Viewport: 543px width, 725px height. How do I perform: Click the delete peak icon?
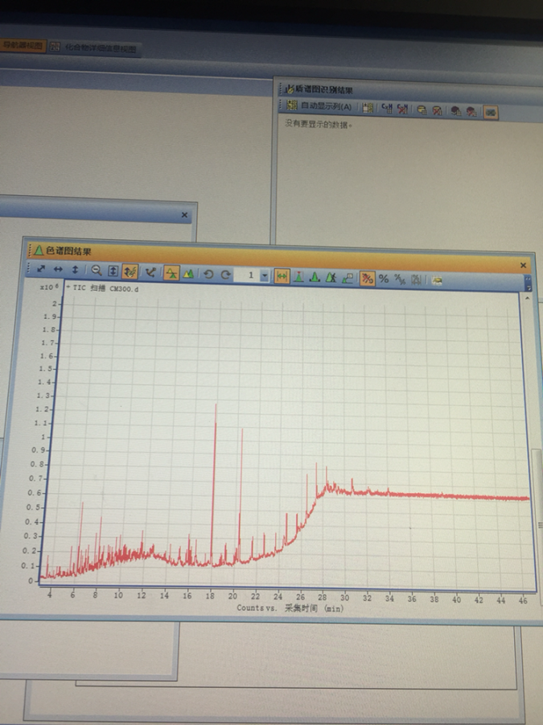(331, 278)
